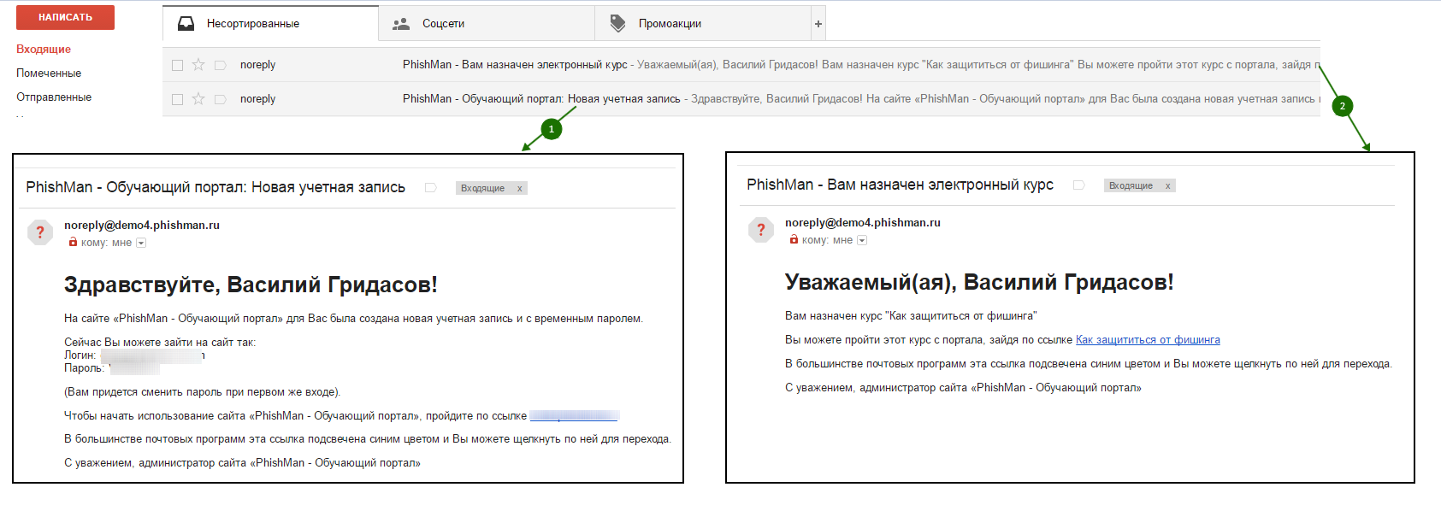Image resolution: width=1441 pixels, height=505 pixels.
Task: Follow the blurred portal link after 'пройдите по ссылке'
Action: point(574,416)
